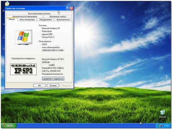172x129 pixels.
Task: Click the GZRBuild XP SP3 logo
Action: [x=23, y=69]
